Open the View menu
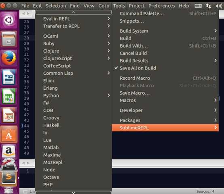This screenshot has width=224, height=194. [x=89, y=6]
